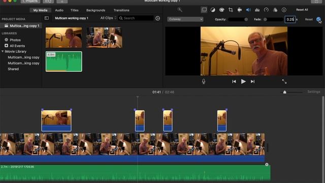Screen dimensions: 325x183
Task: Open timeline Settings
Action: click(x=314, y=91)
